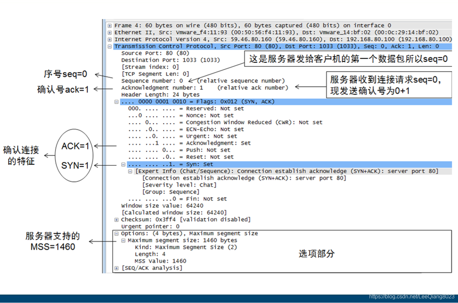Collapse Maximum segment size 1460 bytes
The height and width of the screenshot is (303, 458).
[x=124, y=241]
